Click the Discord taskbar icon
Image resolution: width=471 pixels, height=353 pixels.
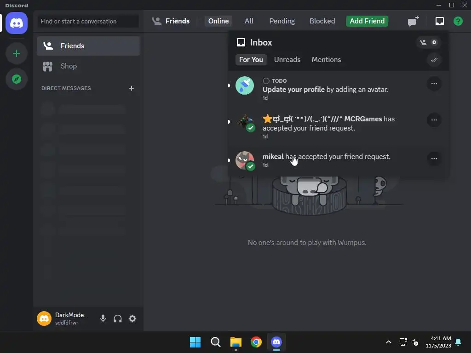(276, 342)
